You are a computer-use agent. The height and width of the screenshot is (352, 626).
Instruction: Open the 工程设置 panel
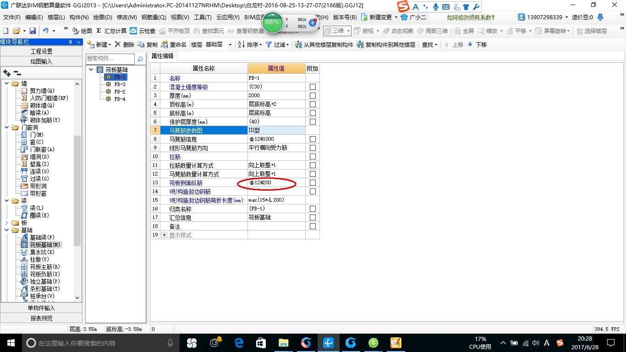41,51
